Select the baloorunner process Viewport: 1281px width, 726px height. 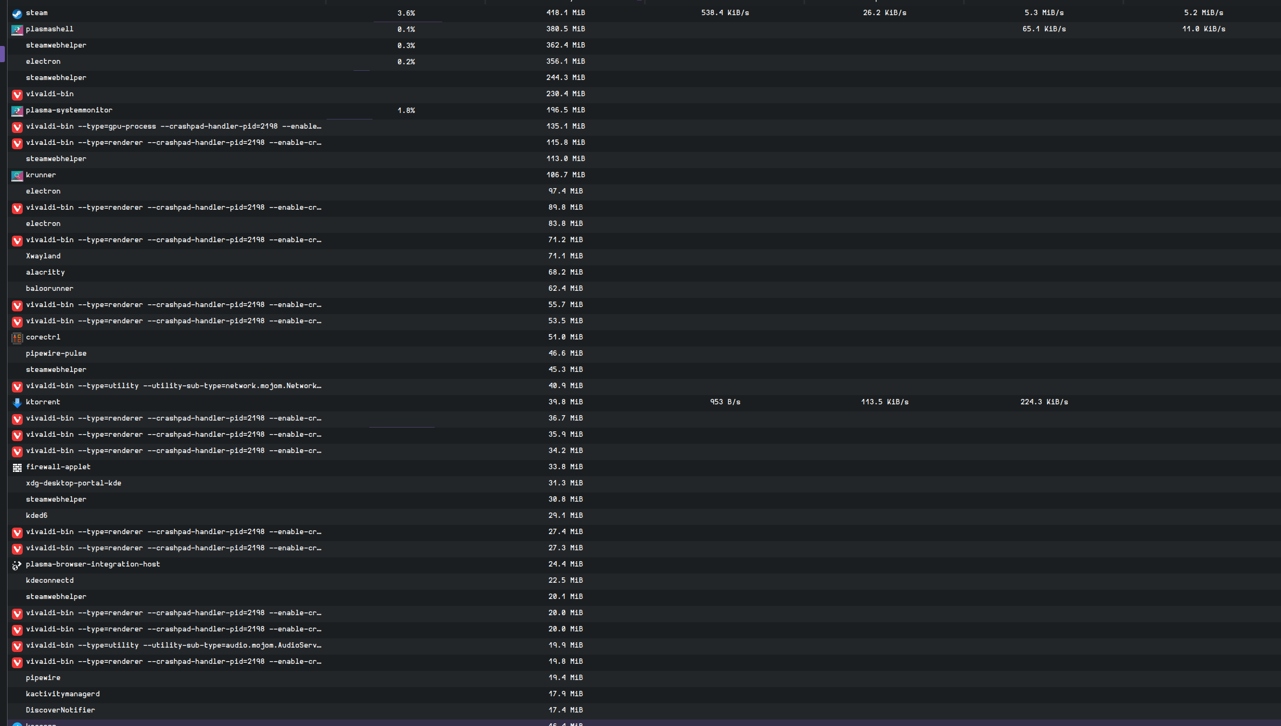click(x=50, y=288)
